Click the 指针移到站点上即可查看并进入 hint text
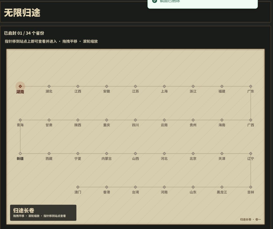 [31, 41]
